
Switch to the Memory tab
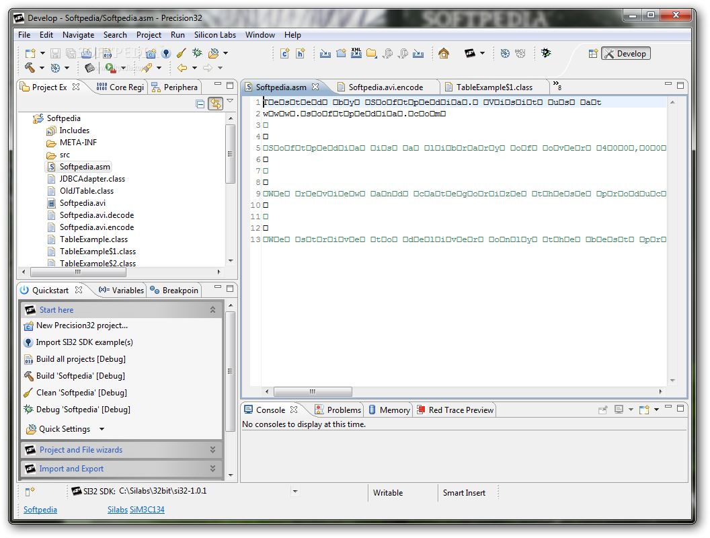(389, 410)
